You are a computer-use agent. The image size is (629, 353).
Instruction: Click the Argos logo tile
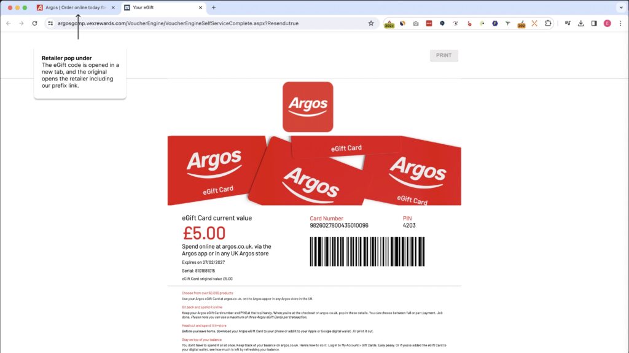point(308,107)
